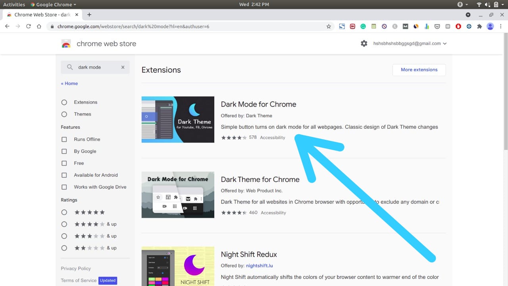Click the page vertical scrollbar
Image resolution: width=508 pixels, height=286 pixels.
505,91
